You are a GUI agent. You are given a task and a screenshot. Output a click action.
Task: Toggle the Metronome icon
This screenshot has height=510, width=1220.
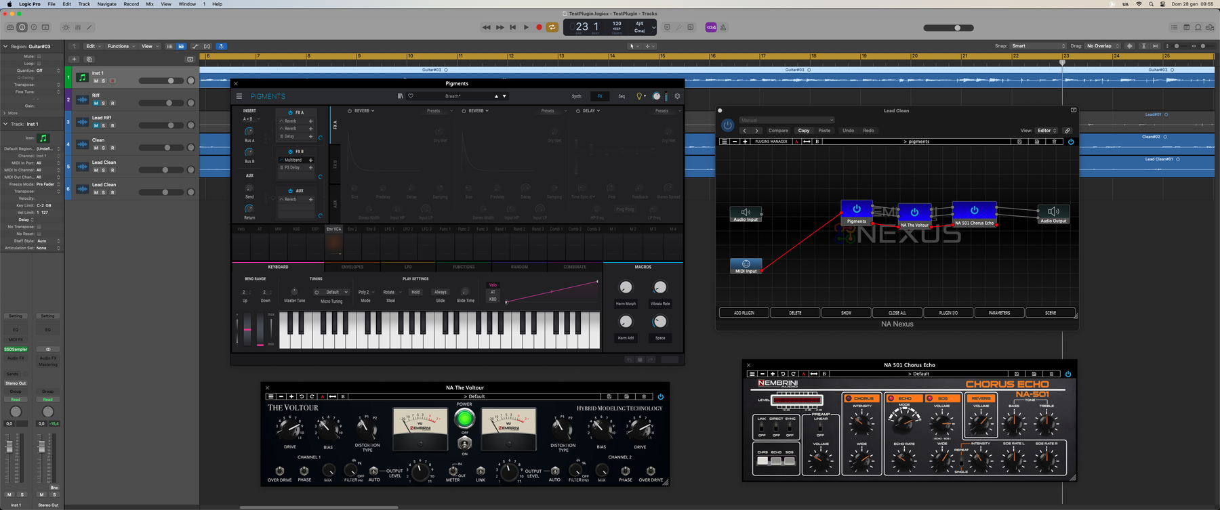(x=723, y=28)
